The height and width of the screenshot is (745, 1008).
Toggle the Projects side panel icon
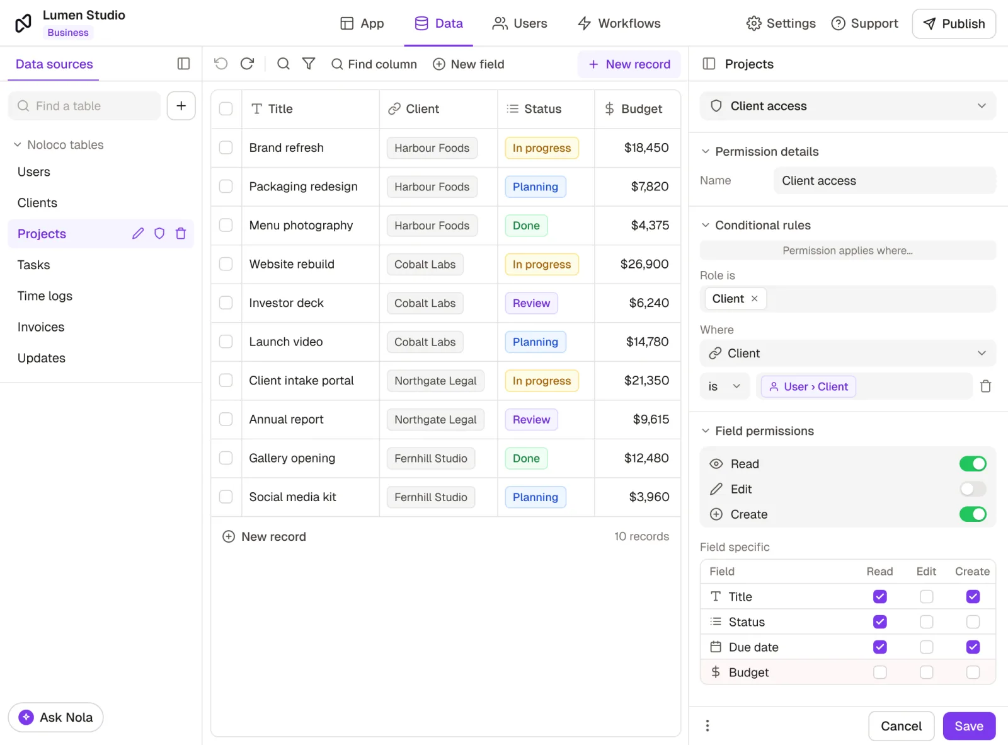click(x=709, y=64)
